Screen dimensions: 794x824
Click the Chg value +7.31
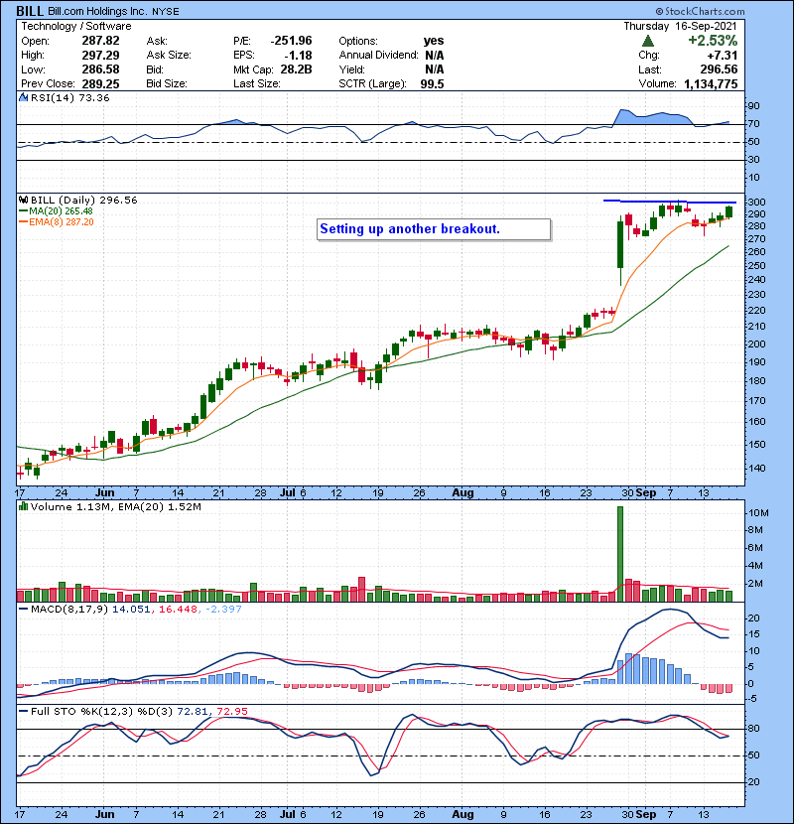722,56
